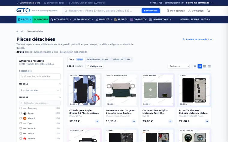228x142 pixels.
Task: Click the search magnifier icon in header
Action: click(x=66, y=11)
